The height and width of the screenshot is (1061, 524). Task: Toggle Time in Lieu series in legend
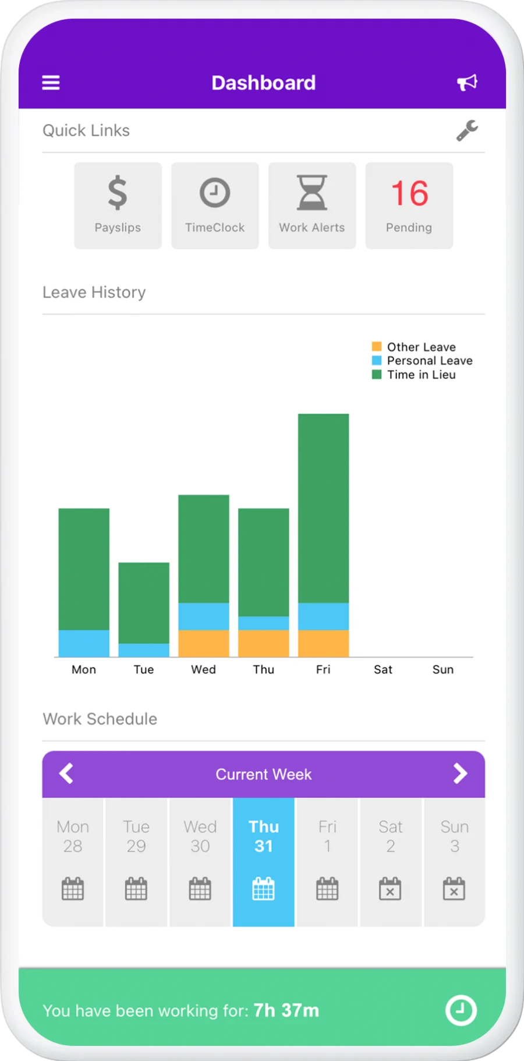(x=377, y=375)
